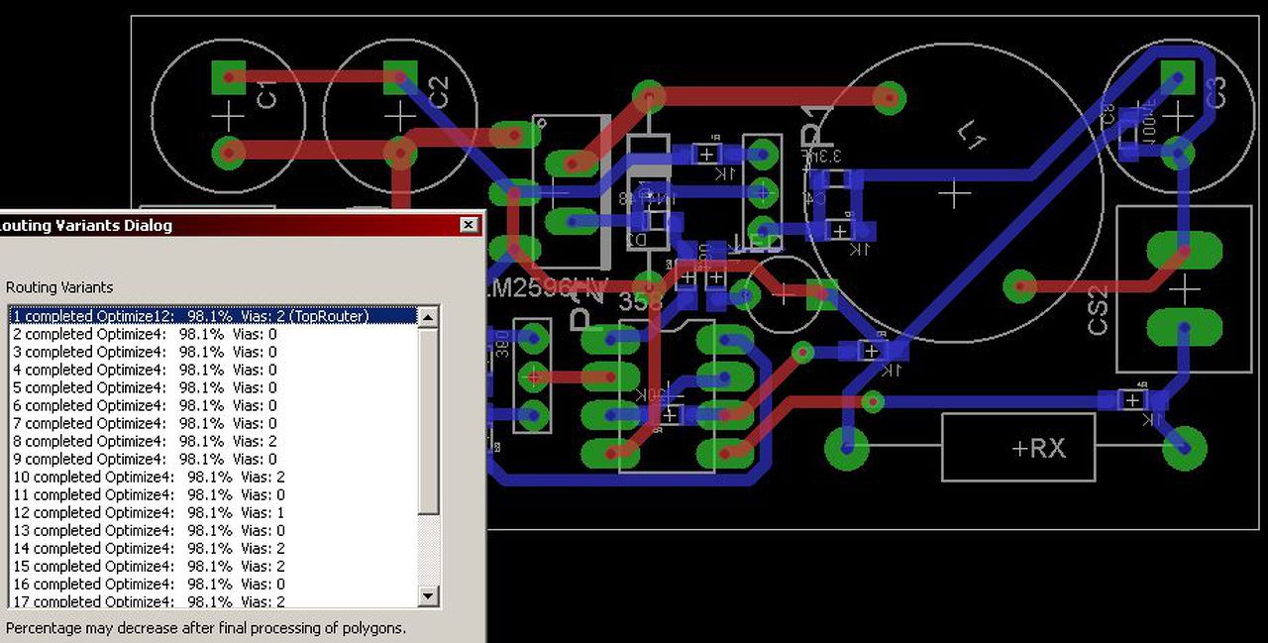Select routing variant 5 completed Optimize4

click(x=213, y=387)
